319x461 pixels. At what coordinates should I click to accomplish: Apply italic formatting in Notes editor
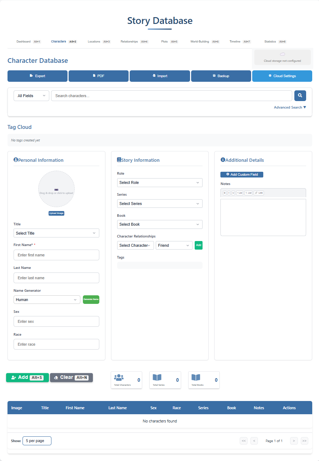pyautogui.click(x=229, y=193)
